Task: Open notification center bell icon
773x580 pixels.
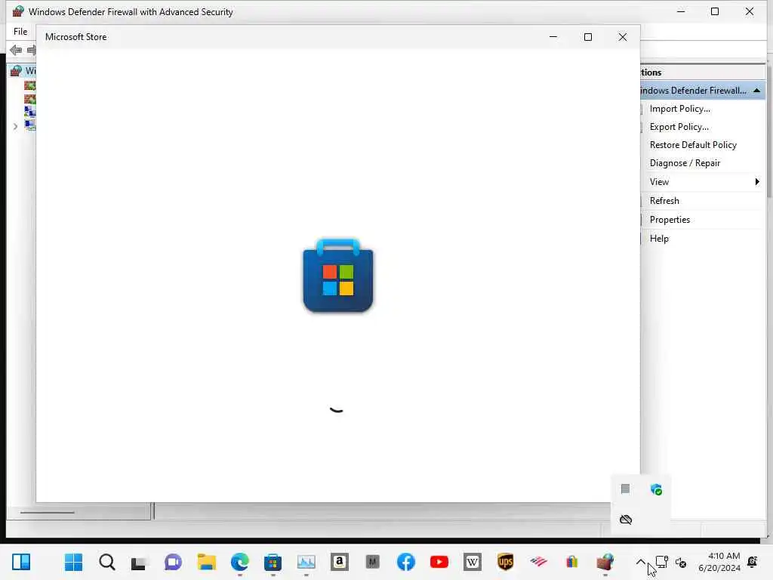Action: click(x=753, y=562)
